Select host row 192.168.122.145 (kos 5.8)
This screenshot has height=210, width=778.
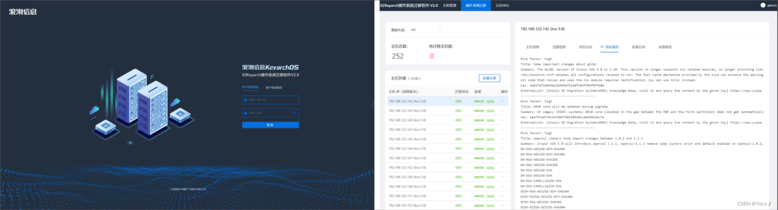tap(447, 139)
